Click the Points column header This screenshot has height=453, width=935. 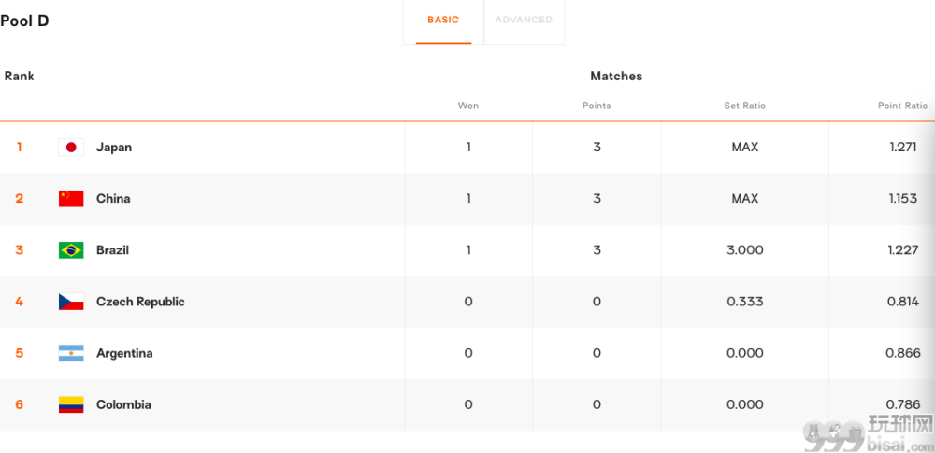597,106
